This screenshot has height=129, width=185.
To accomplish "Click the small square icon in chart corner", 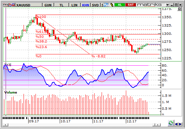I will pyautogui.click(x=179, y=9).
